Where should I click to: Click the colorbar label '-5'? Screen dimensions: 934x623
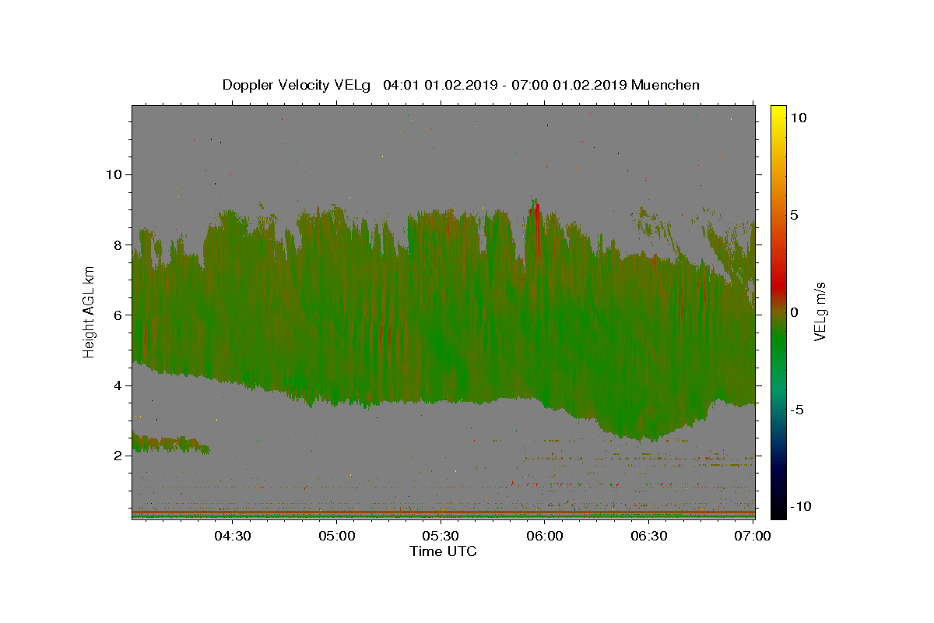(796, 410)
